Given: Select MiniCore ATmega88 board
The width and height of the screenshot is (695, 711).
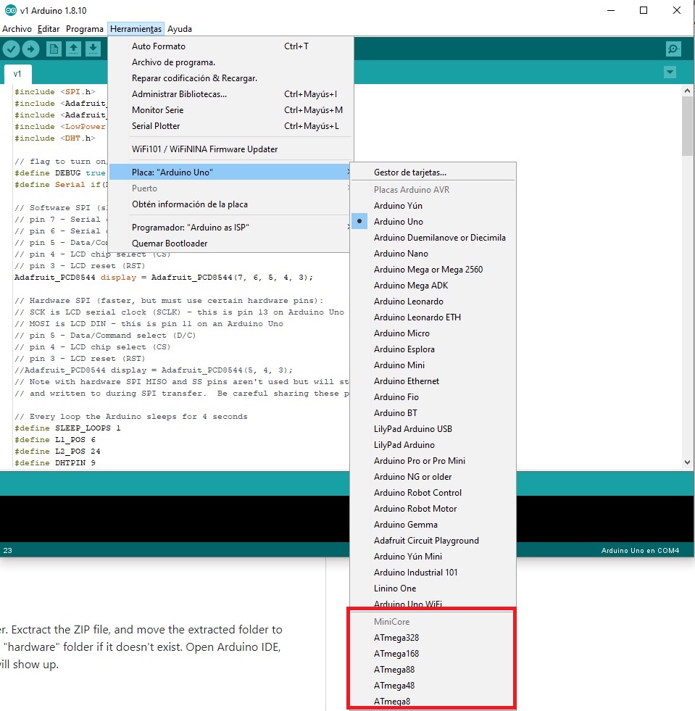Looking at the screenshot, I should pos(433,669).
